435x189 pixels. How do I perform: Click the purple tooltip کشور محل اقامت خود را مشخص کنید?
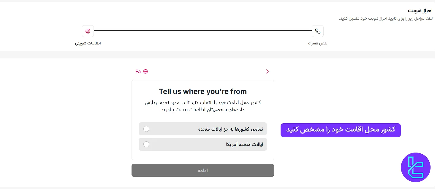340,130
